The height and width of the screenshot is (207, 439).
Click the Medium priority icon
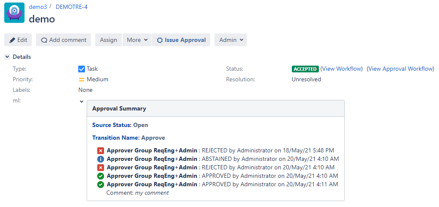click(82, 80)
